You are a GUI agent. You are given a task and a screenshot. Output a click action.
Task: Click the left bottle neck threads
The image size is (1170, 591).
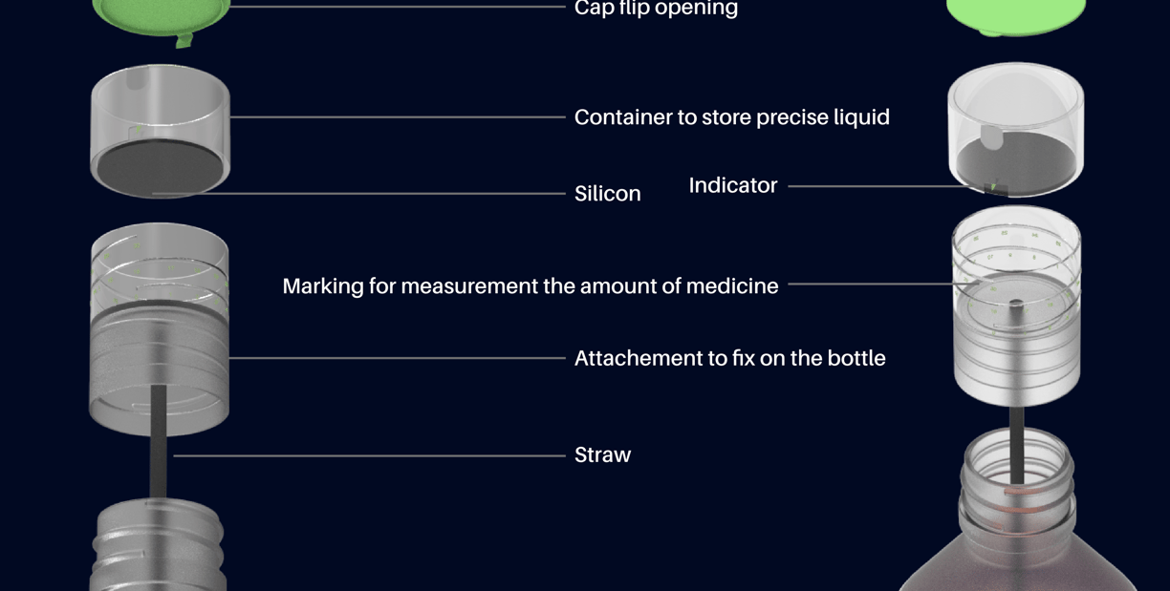tap(158, 545)
